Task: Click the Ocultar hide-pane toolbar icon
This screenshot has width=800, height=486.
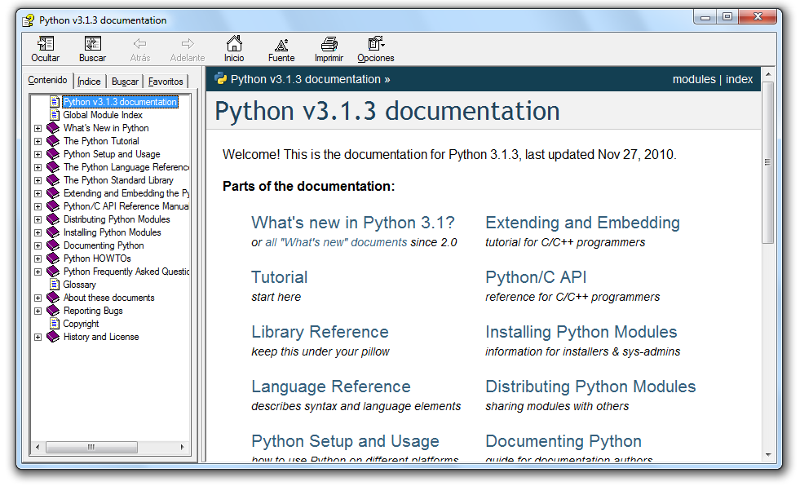Action: [46, 44]
